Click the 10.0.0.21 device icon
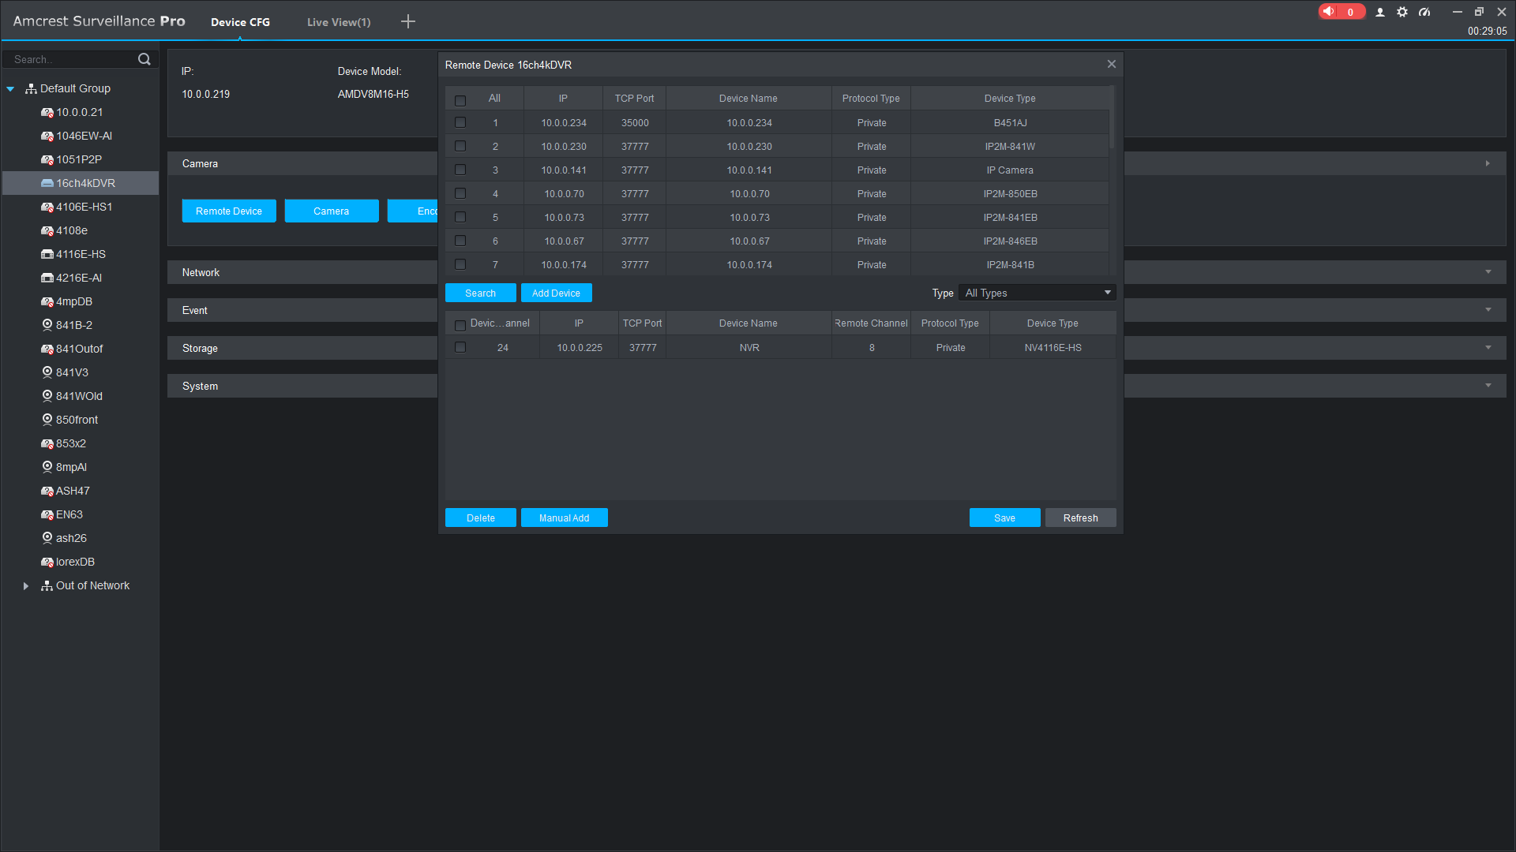This screenshot has width=1516, height=852. point(47,112)
